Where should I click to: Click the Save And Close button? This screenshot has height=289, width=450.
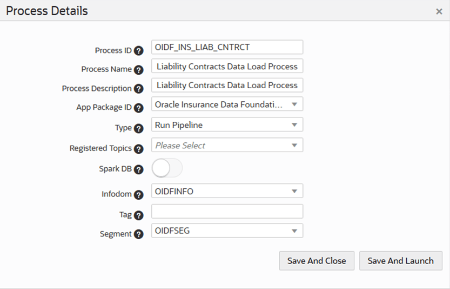317,261
